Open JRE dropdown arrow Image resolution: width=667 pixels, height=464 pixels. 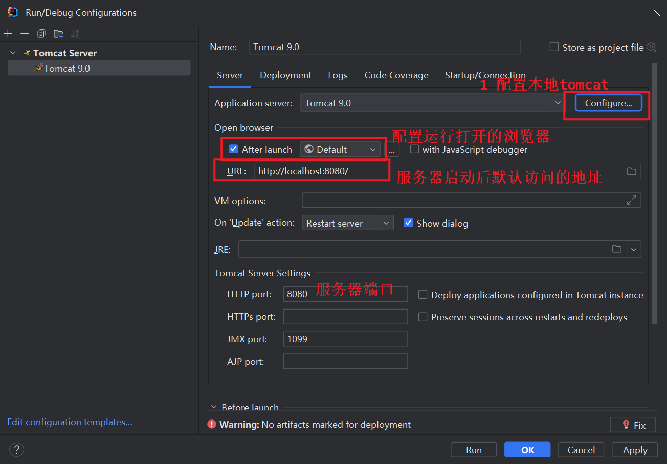coord(634,249)
